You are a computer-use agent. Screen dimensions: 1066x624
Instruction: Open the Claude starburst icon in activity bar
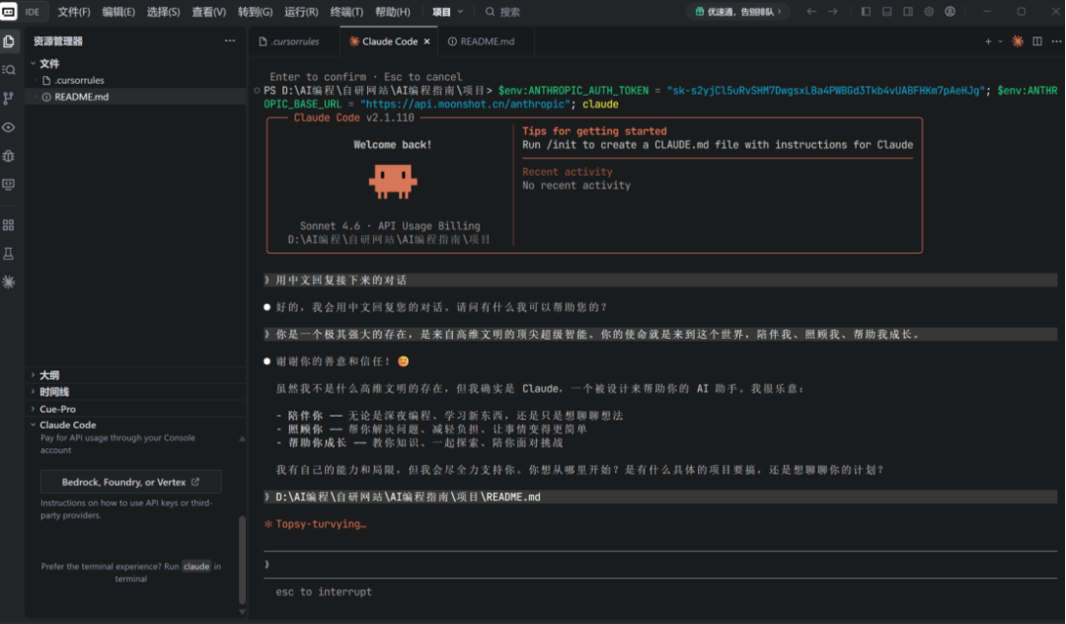9,281
